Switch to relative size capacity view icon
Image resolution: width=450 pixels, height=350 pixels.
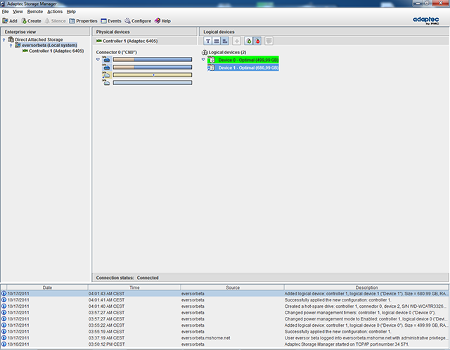pos(225,41)
